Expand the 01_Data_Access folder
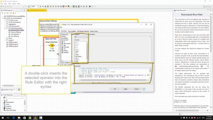 (x=5, y=20)
